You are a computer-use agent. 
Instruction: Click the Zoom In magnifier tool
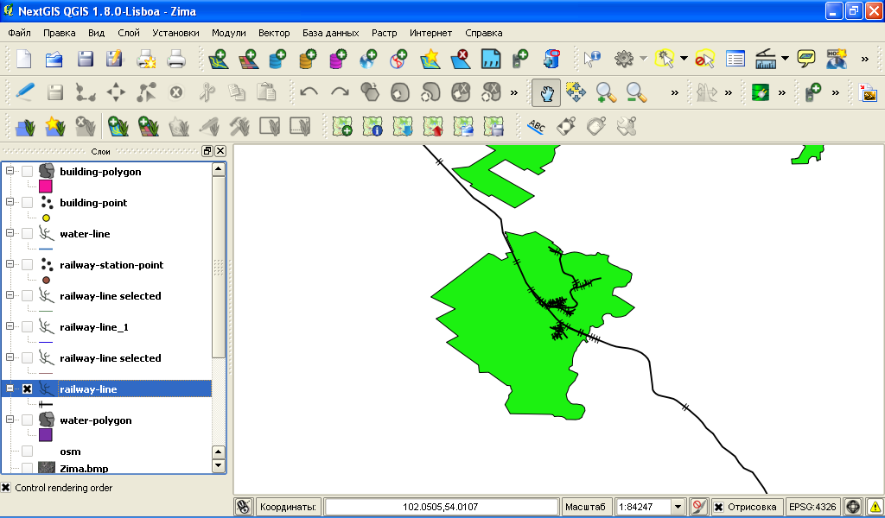[605, 92]
